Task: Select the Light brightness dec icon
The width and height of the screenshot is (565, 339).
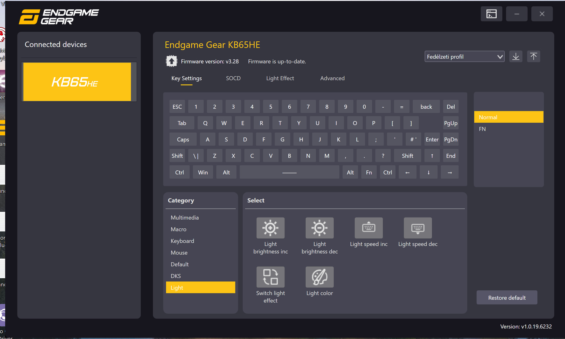Action: point(320,228)
